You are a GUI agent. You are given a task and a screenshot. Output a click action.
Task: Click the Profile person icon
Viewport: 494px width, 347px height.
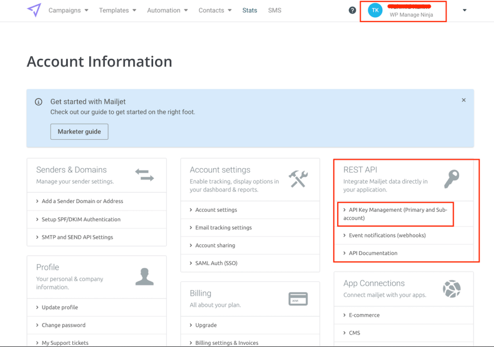[x=144, y=277]
